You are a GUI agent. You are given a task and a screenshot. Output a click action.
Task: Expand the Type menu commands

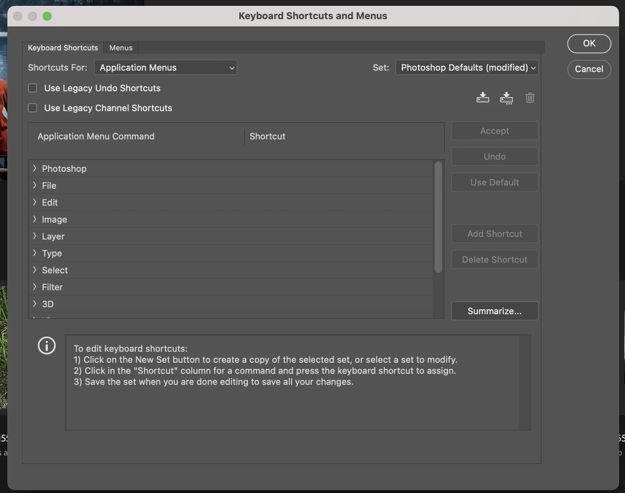pos(35,253)
